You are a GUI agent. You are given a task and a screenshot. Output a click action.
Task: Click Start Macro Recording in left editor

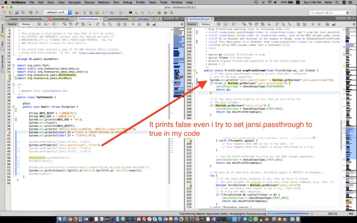(x=133, y=24)
